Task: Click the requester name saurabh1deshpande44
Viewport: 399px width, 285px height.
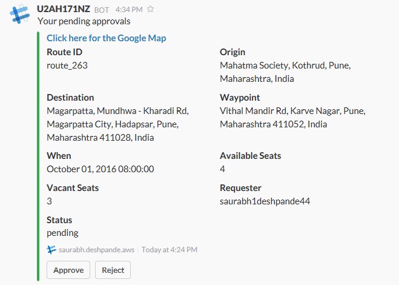Action: [x=265, y=201]
